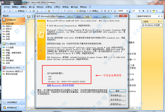Select the 个人信息 section

tap(13, 48)
